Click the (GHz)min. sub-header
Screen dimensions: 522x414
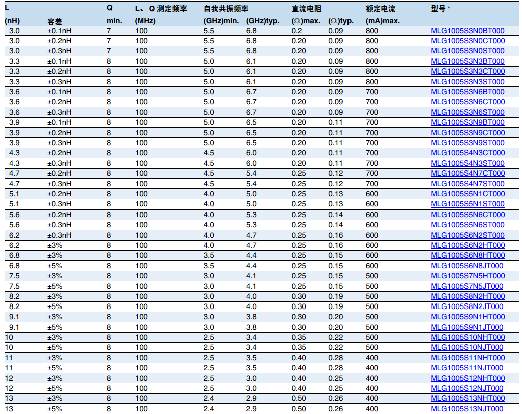221,21
